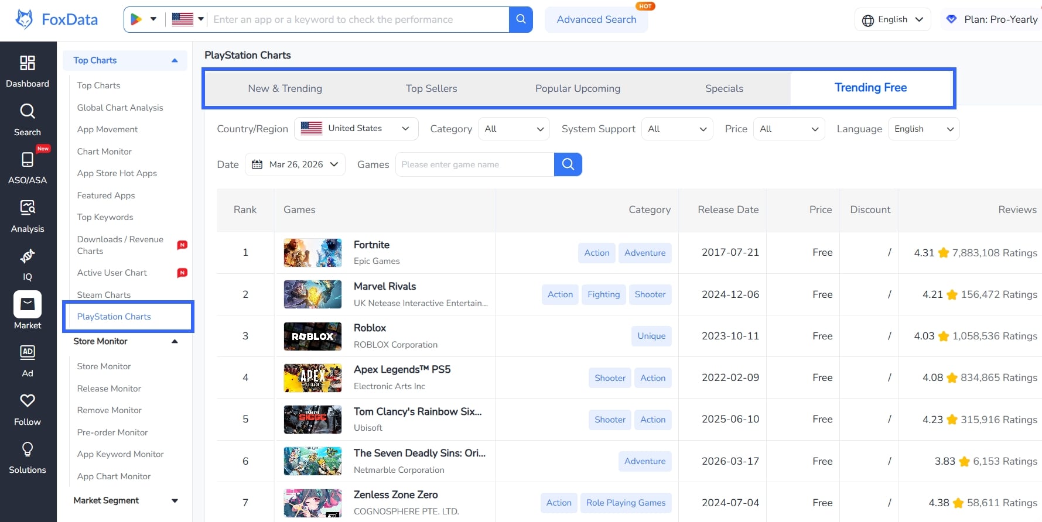The width and height of the screenshot is (1042, 522).
Task: Click the Unique tag on Roblox row
Action: pos(651,336)
